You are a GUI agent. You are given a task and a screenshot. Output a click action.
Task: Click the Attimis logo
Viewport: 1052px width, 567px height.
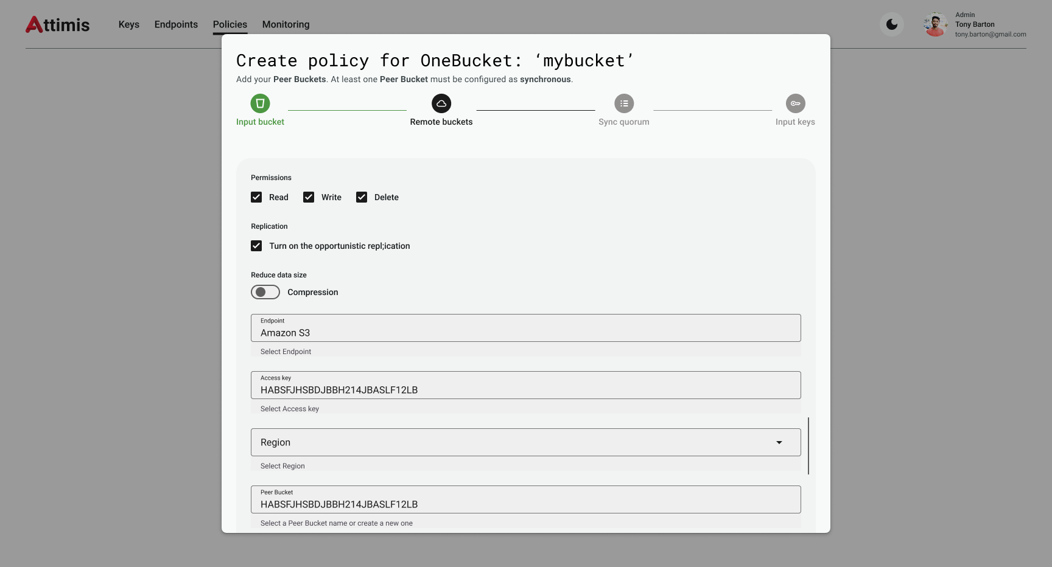point(58,24)
